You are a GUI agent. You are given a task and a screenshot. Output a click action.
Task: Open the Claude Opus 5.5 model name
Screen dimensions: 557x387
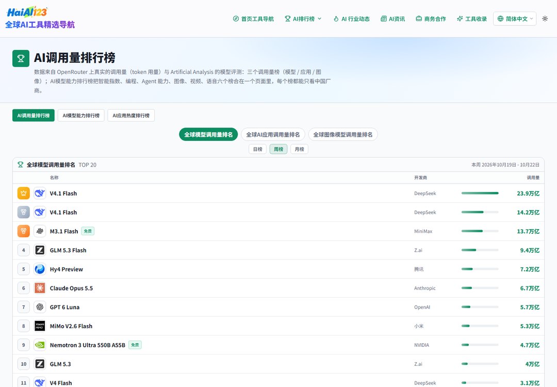pyautogui.click(x=71, y=288)
